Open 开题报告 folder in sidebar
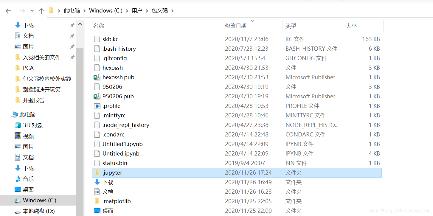Screen dimensions: 433x216 pyautogui.click(x=34, y=100)
